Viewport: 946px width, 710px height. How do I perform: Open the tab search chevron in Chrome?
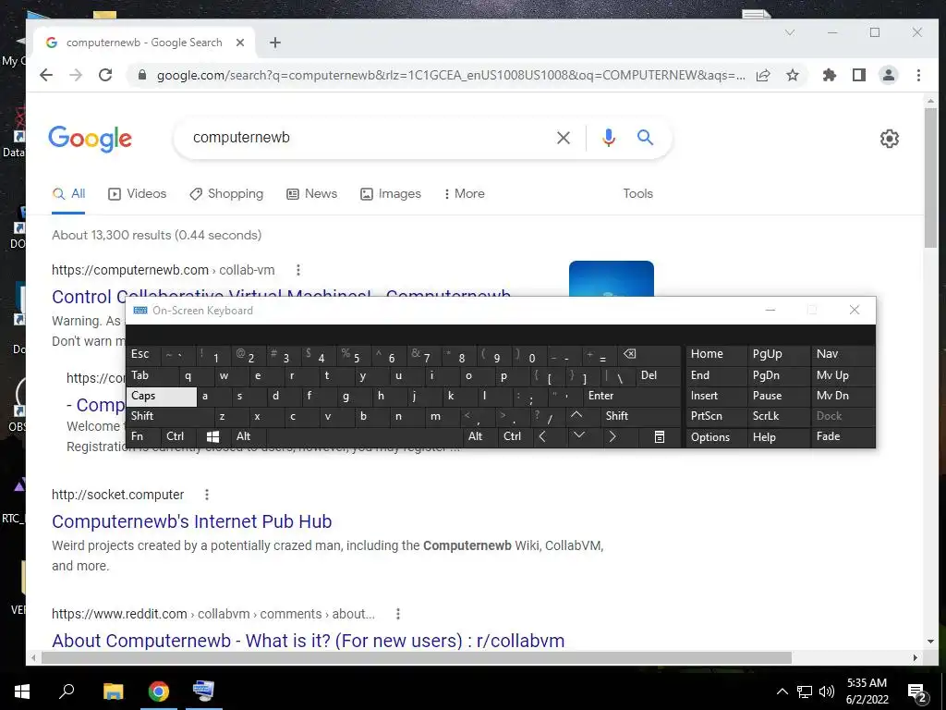point(790,32)
